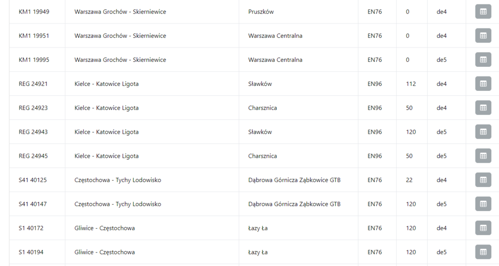Click the REG 24921 train number cell
The height and width of the screenshot is (266, 499).
(33, 84)
